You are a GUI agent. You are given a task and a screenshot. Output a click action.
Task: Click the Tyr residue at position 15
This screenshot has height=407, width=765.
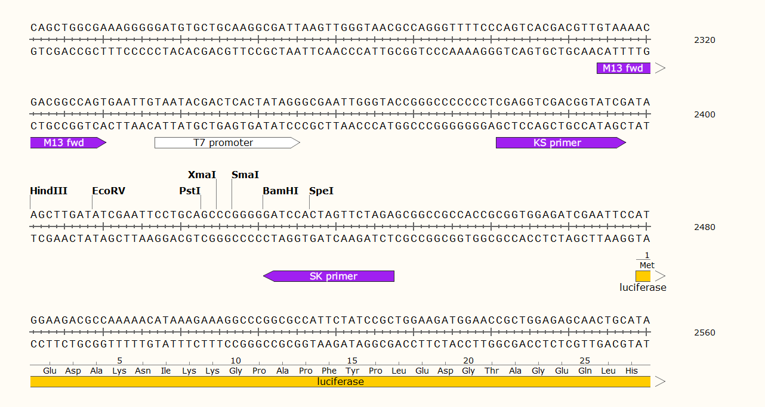click(352, 371)
